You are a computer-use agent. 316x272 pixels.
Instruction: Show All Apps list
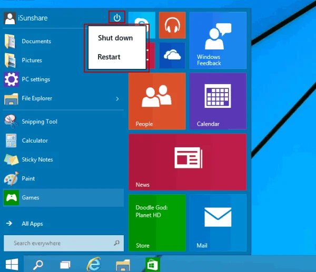(x=32, y=224)
